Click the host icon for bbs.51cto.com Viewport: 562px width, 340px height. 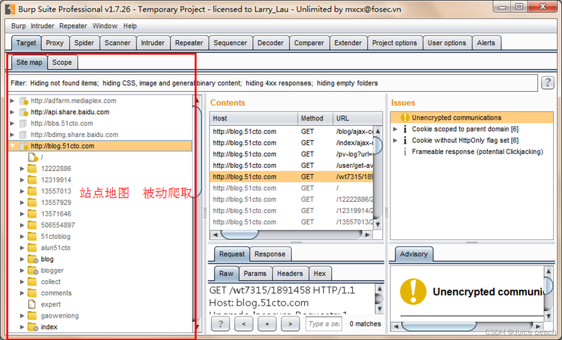tap(23, 124)
